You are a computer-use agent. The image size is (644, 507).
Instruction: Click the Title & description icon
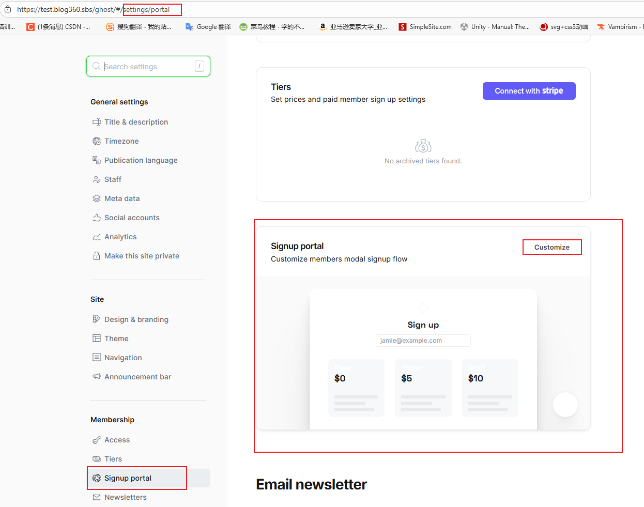(x=97, y=122)
